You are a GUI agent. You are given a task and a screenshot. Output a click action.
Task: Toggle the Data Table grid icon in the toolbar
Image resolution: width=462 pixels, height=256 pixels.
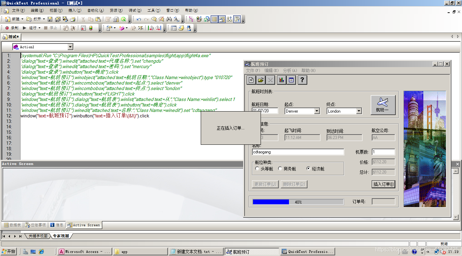click(214, 19)
